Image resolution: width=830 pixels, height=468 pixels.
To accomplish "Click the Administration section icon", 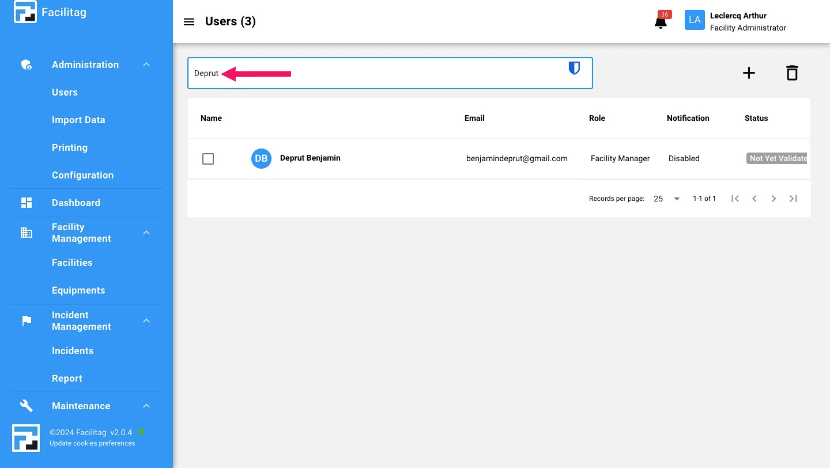I will pyautogui.click(x=26, y=64).
